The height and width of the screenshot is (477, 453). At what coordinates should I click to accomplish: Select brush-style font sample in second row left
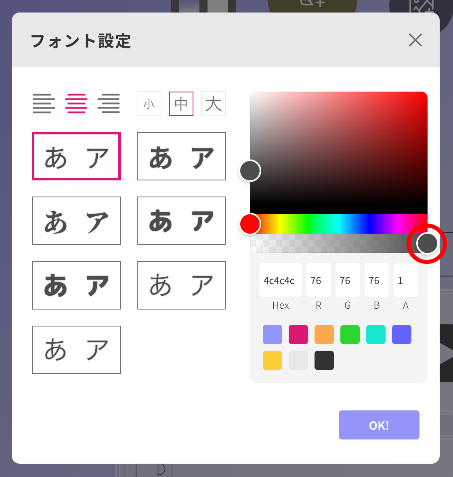point(76,221)
